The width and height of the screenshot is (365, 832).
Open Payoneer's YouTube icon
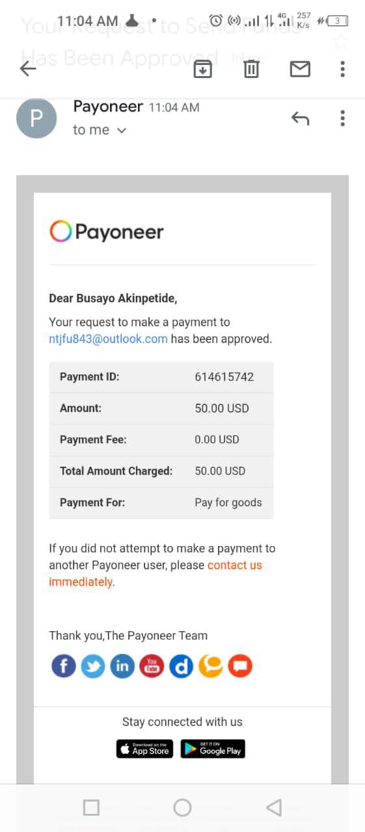click(x=152, y=666)
